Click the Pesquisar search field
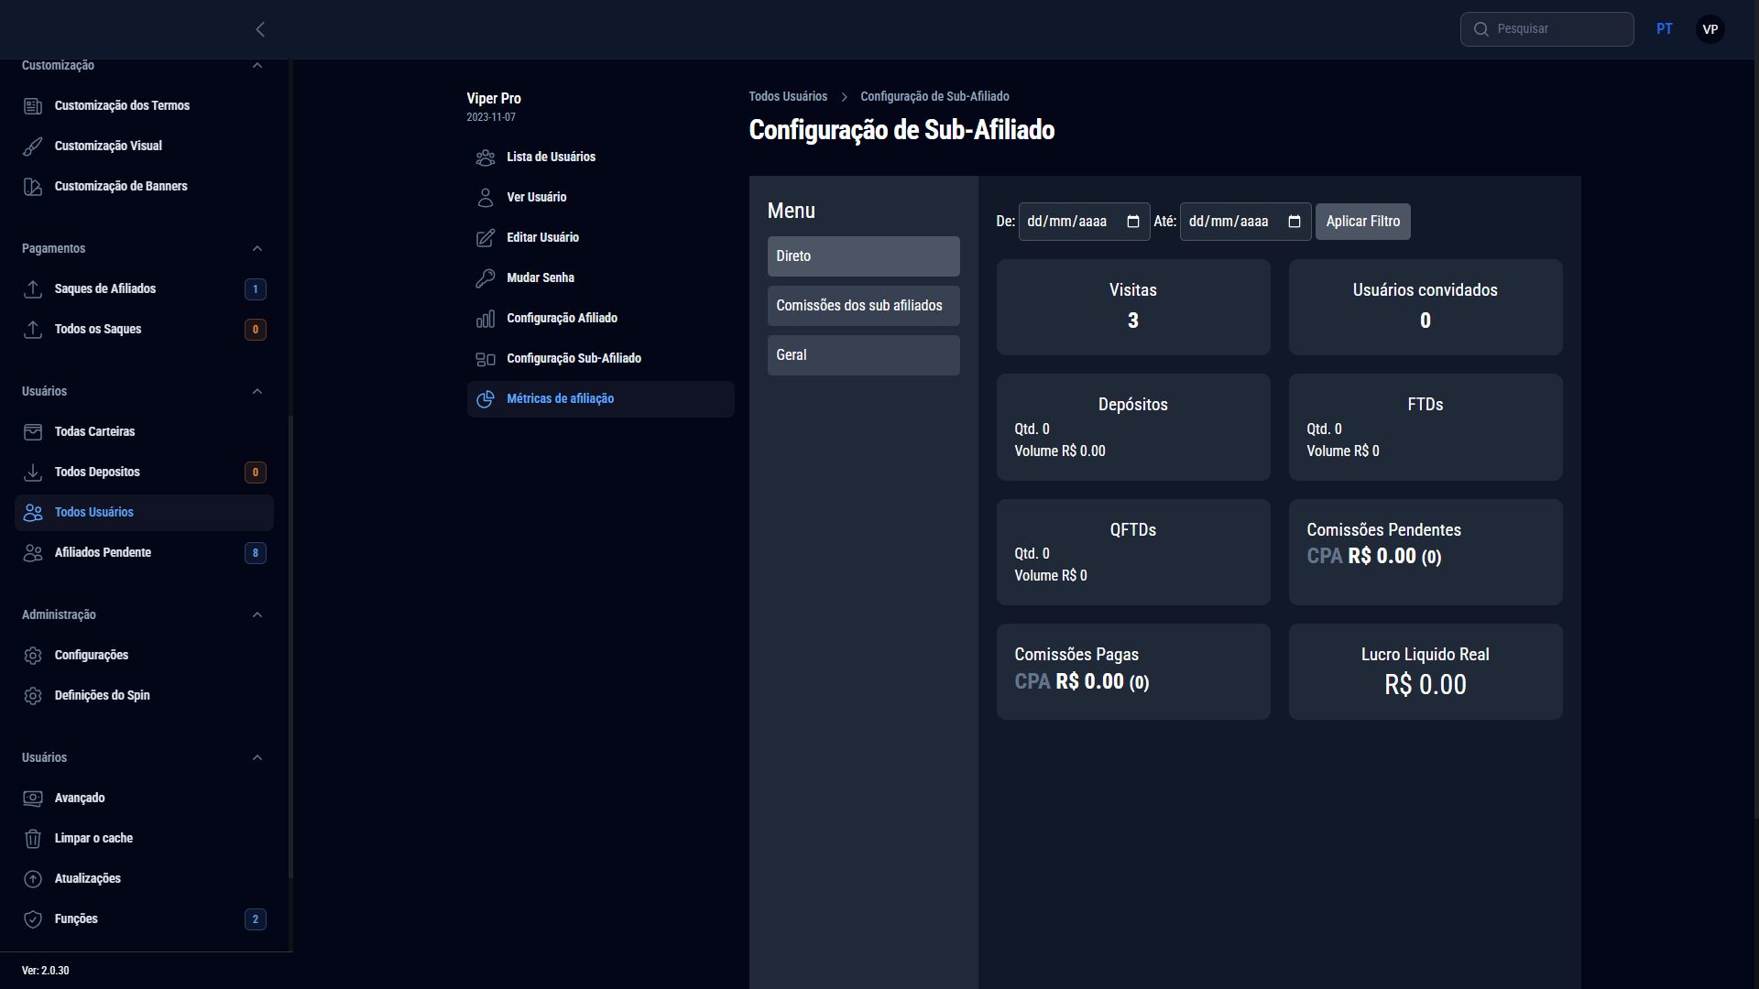 coord(1557,29)
